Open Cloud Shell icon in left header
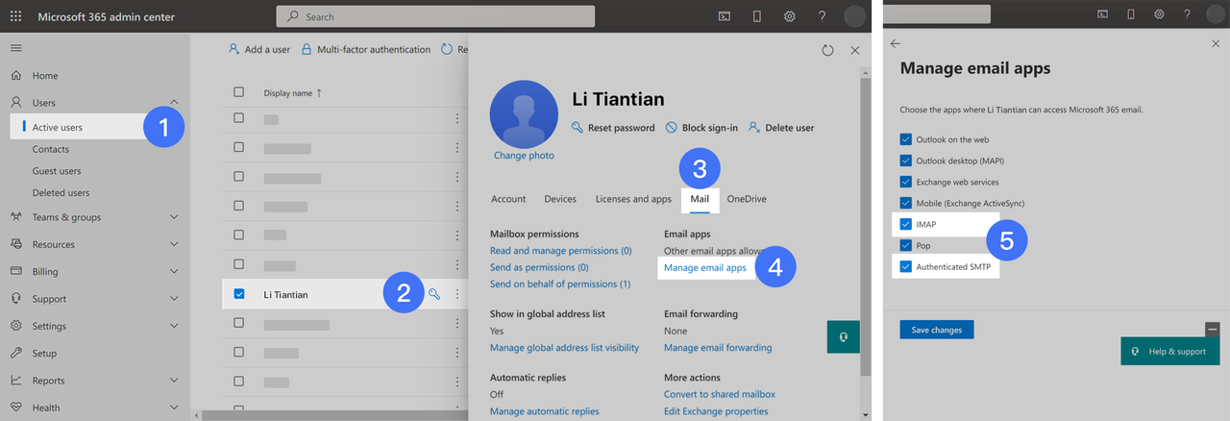 [725, 16]
